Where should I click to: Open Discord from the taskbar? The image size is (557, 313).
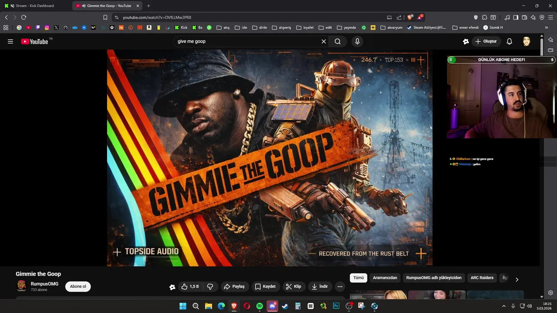tap(272, 306)
